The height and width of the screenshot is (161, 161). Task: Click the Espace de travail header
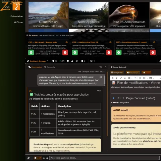coord(118,67)
